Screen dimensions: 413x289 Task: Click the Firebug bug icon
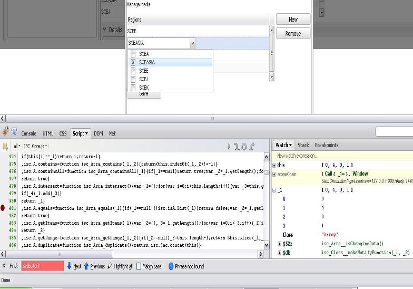tap(5, 133)
